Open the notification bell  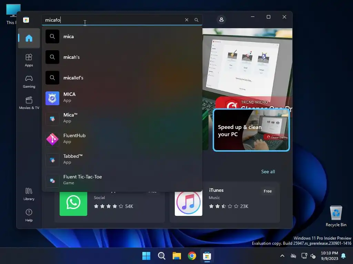pyautogui.click(x=344, y=256)
